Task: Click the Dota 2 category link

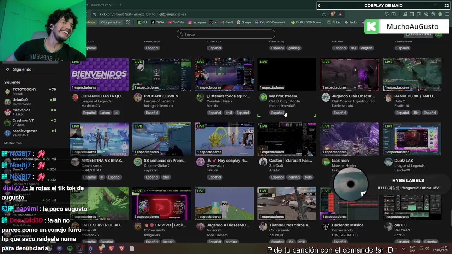Action: pos(400,101)
